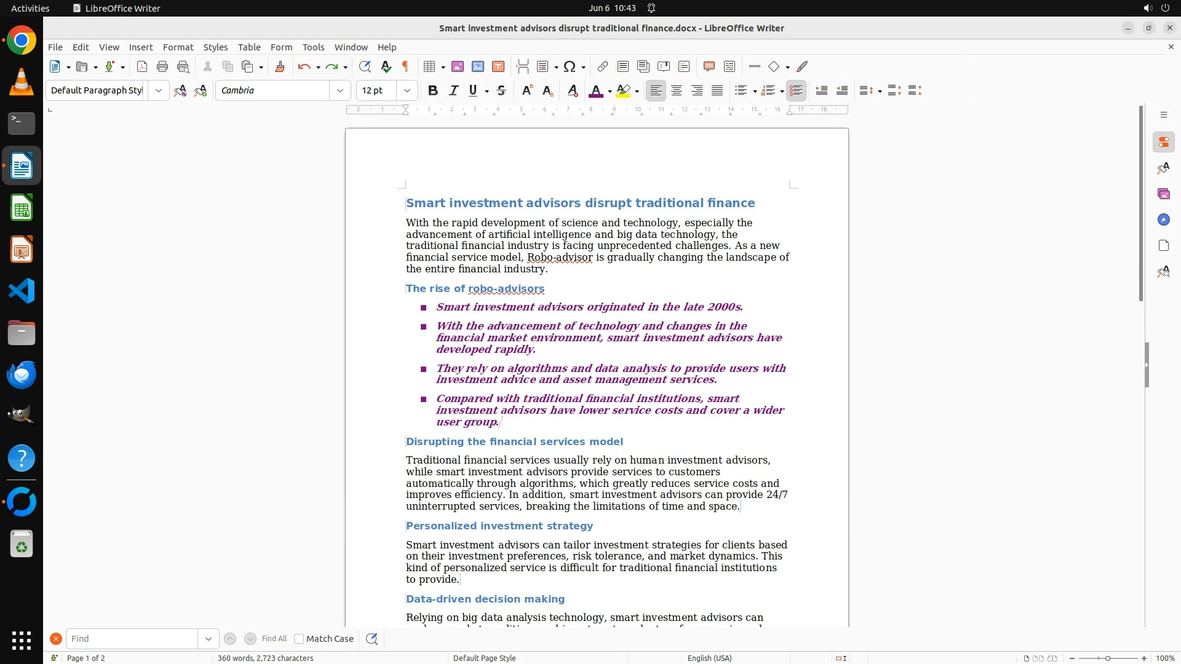
Task: Open the Format menu
Action: tap(178, 47)
